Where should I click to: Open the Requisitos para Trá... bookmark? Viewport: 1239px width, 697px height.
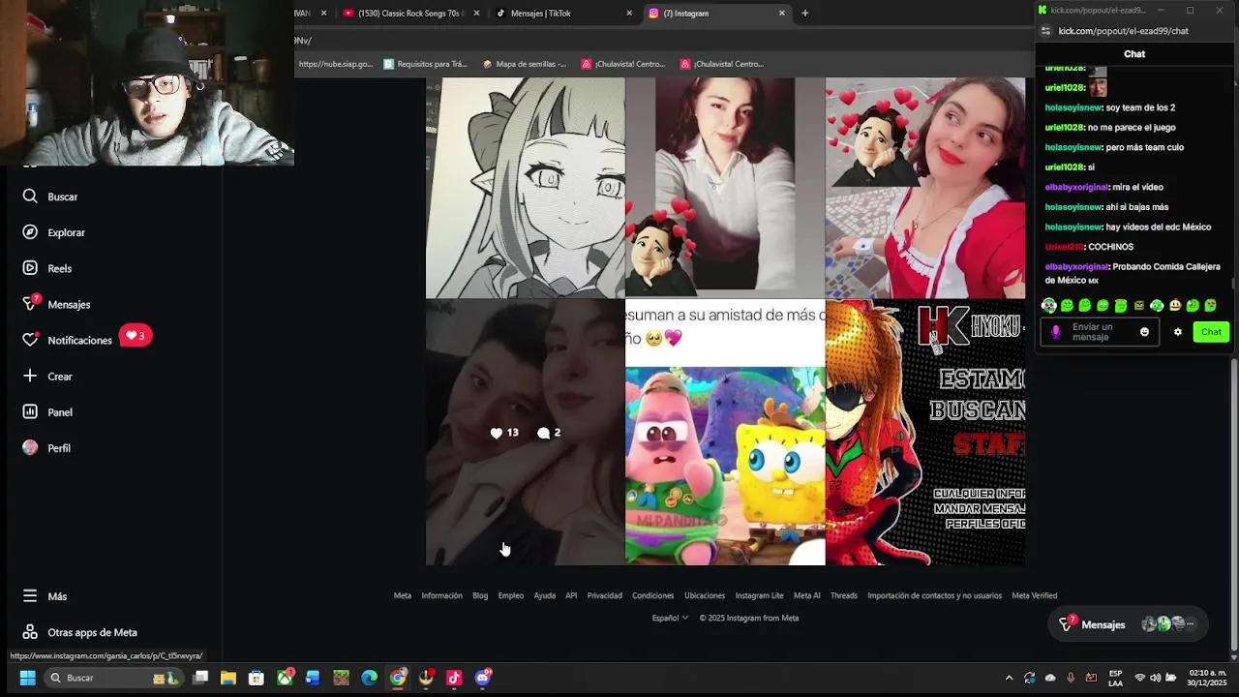[x=426, y=64]
